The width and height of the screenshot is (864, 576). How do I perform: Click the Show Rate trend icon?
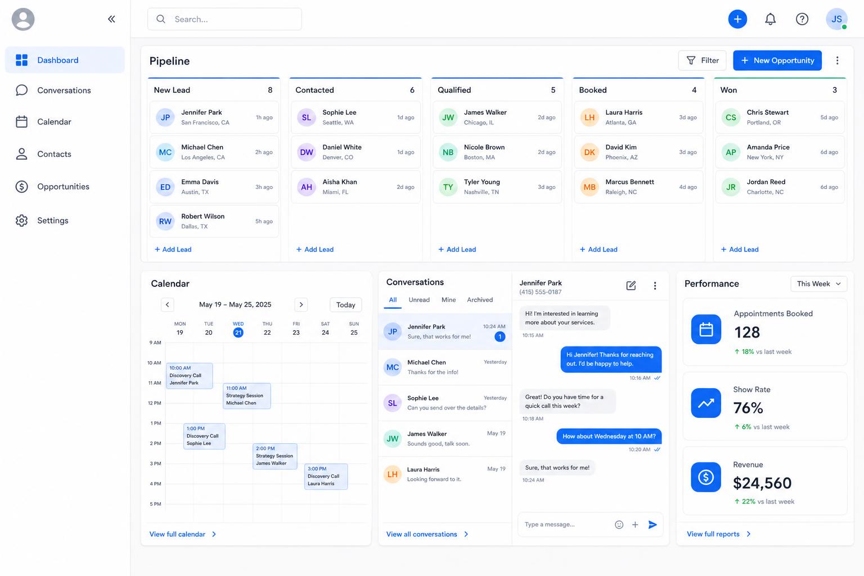click(x=706, y=403)
